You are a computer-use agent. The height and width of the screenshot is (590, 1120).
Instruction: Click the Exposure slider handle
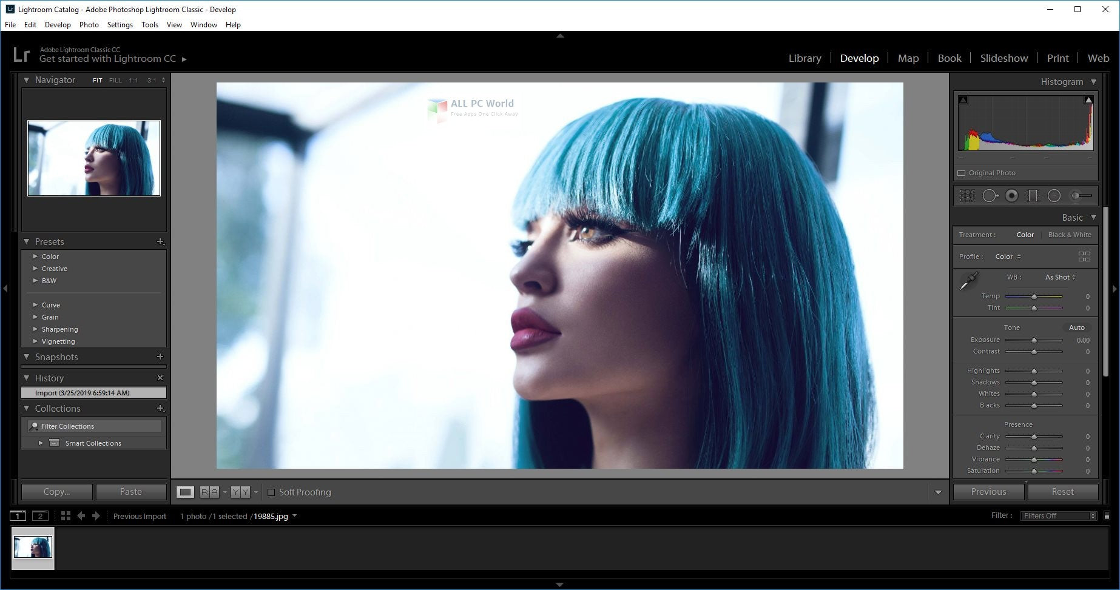coord(1034,340)
